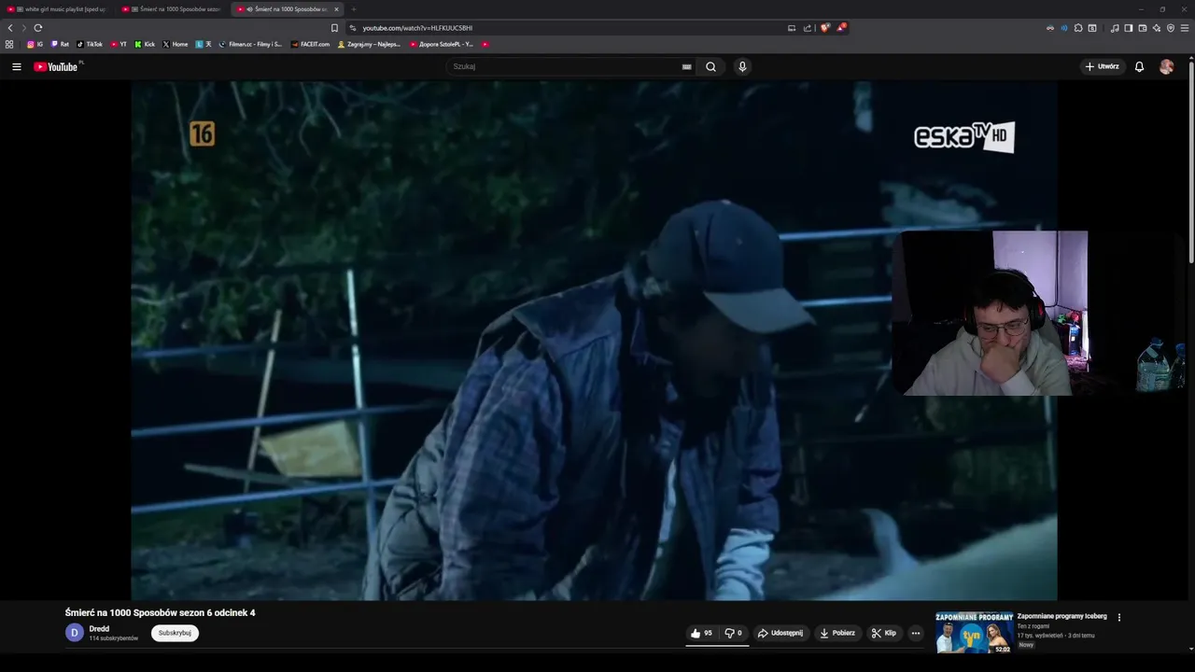The image size is (1195, 672).
Task: Open the TikTok bookmark
Action: [90, 44]
